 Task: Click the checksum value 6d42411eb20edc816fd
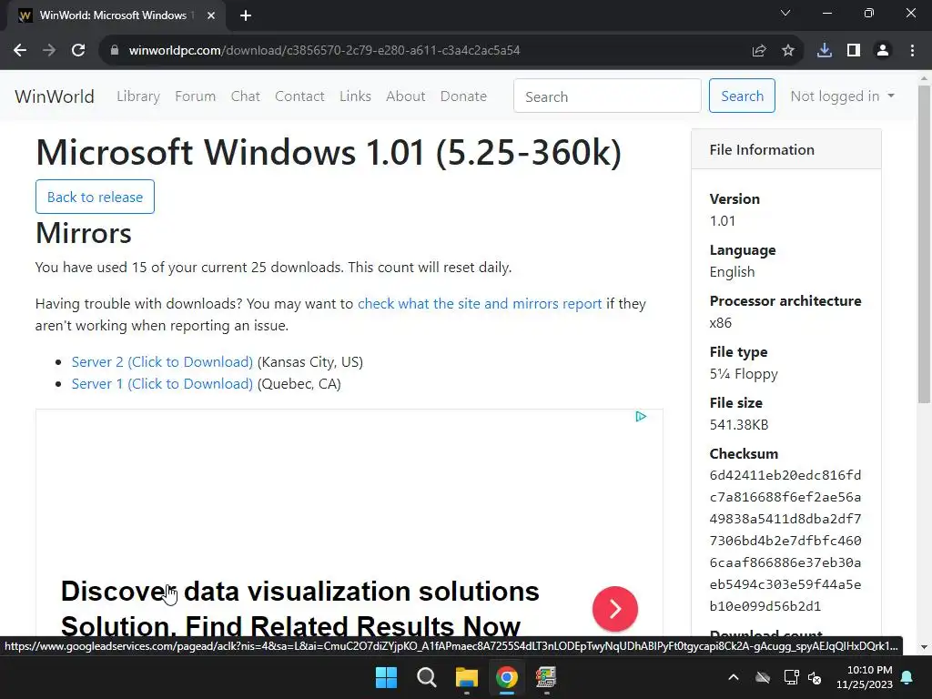(x=785, y=475)
